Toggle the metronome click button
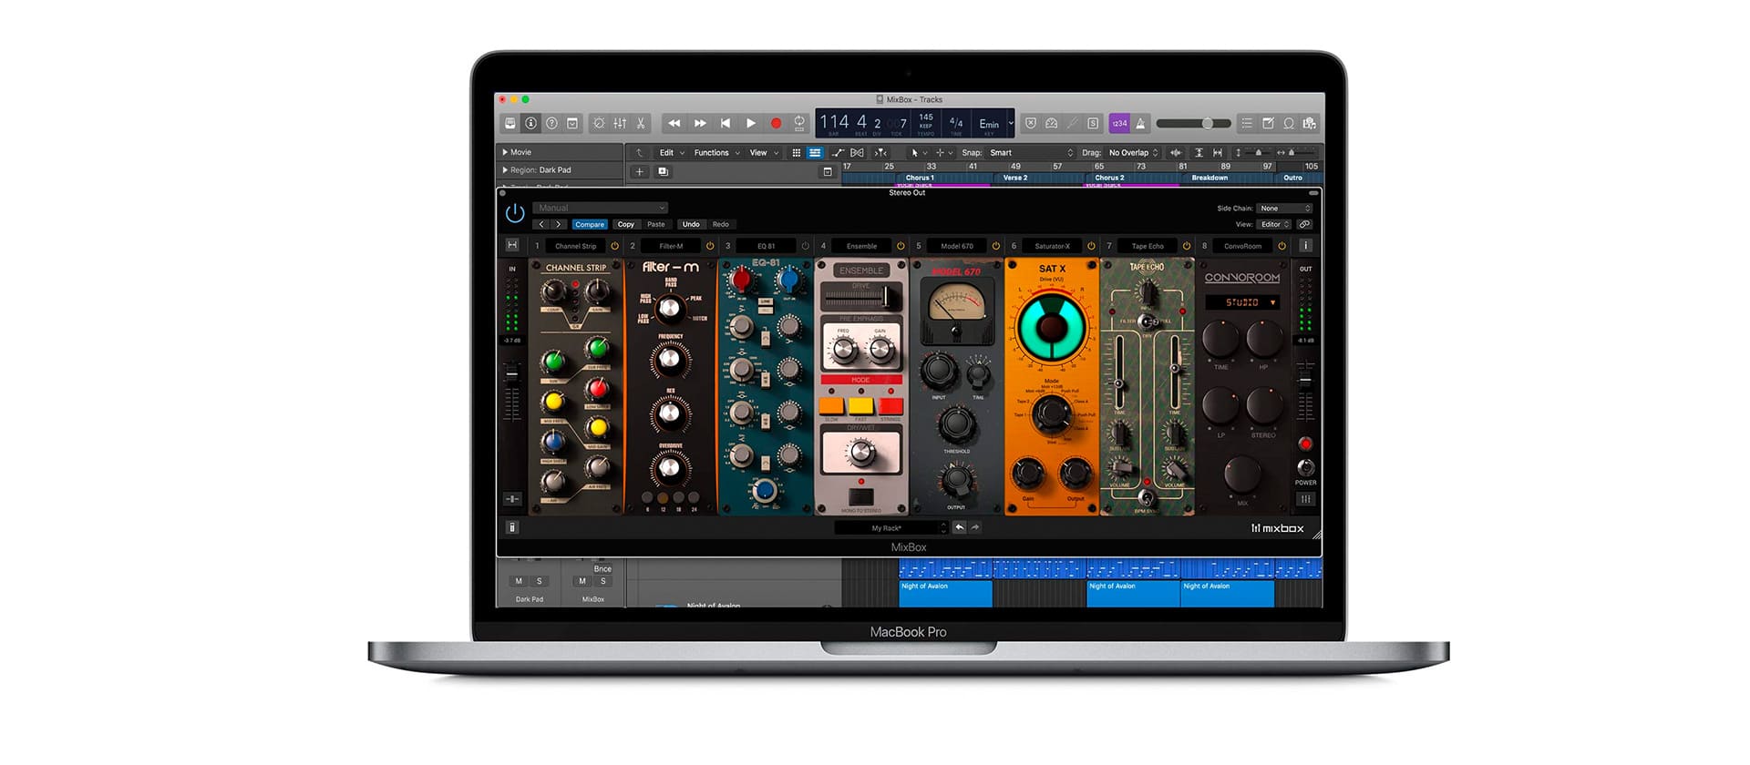The height and width of the screenshot is (765, 1750). [1140, 123]
